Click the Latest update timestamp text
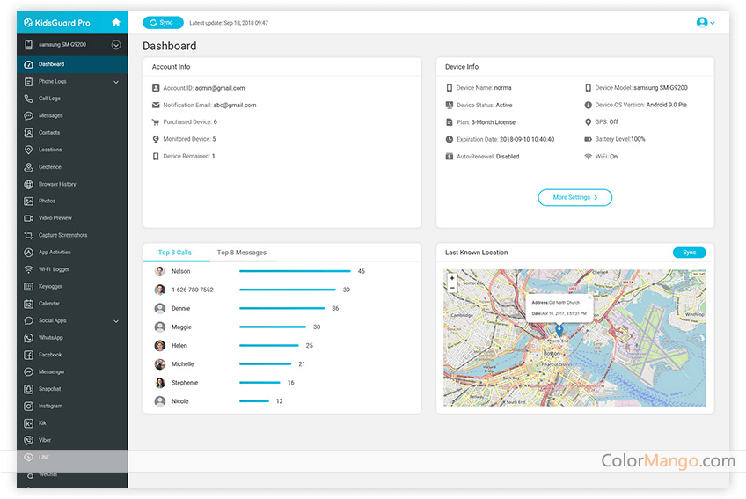 coord(229,23)
